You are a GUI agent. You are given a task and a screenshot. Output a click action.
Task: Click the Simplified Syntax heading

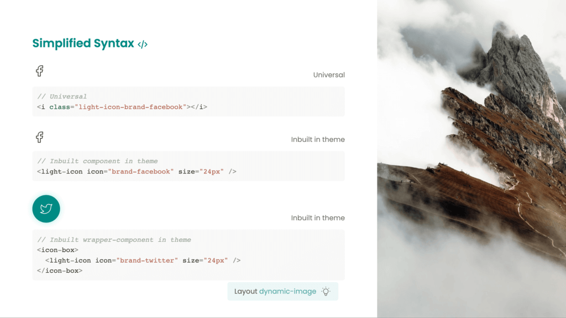(83, 43)
